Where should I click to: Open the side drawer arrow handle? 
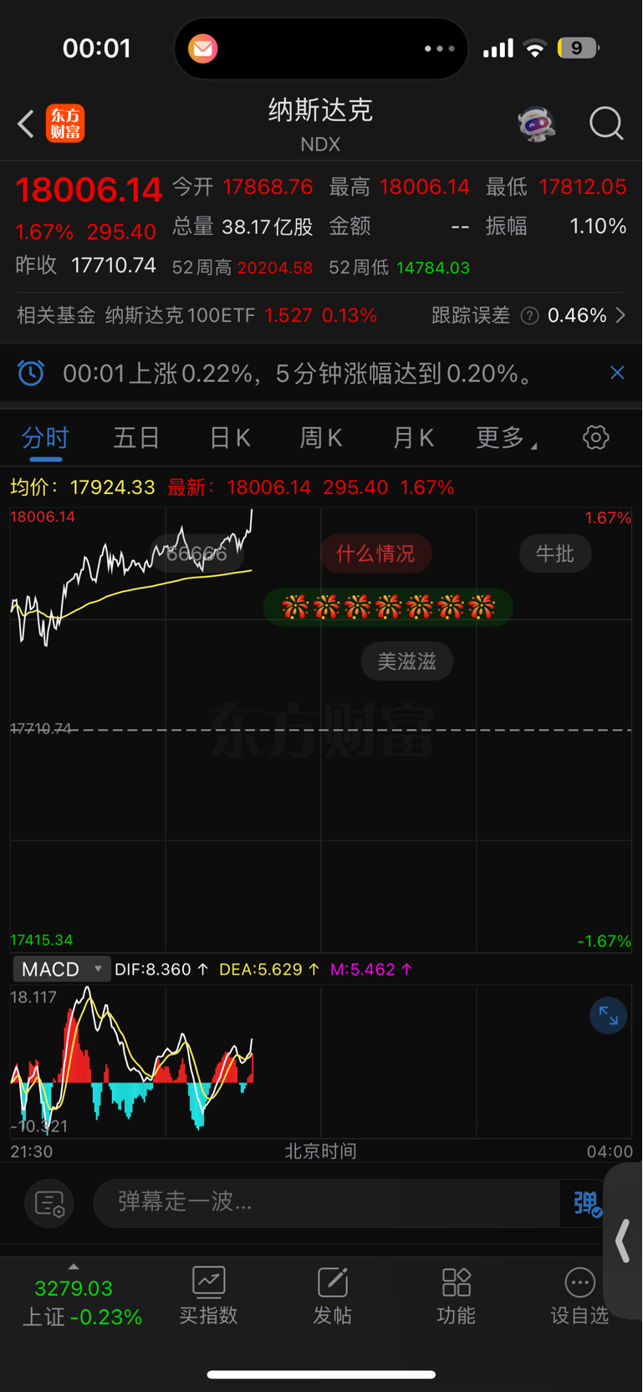point(623,1242)
